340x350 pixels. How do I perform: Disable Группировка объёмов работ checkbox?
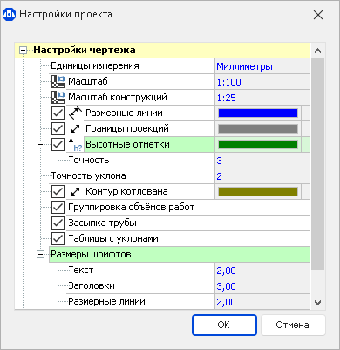(58, 208)
